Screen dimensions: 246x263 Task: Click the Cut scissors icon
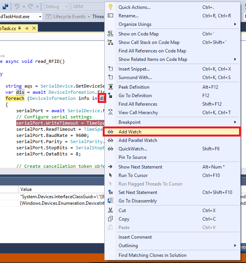(111, 211)
